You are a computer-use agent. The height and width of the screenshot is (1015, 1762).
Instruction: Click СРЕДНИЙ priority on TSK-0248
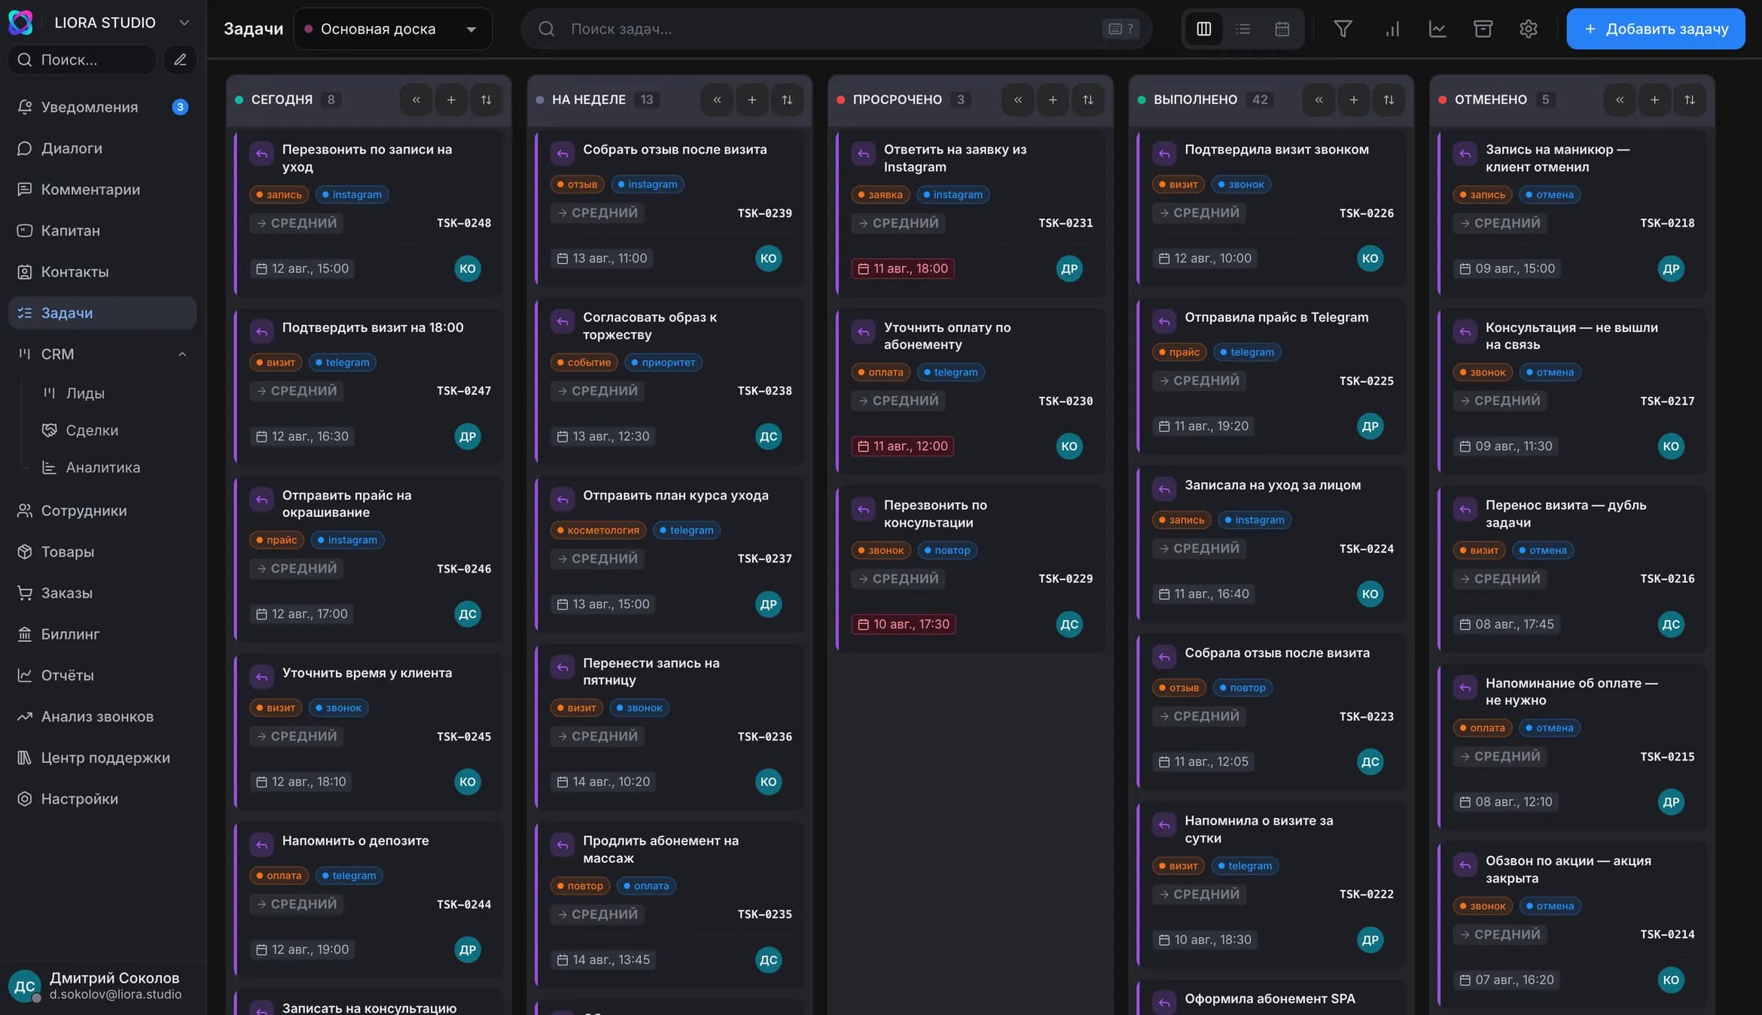[297, 223]
